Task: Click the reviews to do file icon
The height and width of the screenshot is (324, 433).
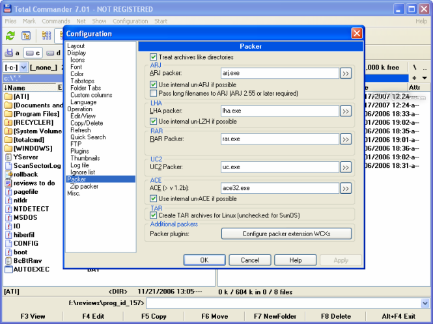Action: click(x=8, y=183)
